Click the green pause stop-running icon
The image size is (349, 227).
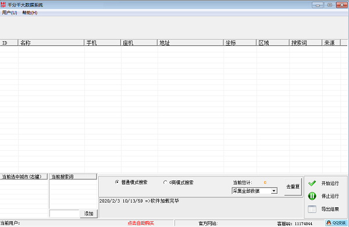(x=312, y=196)
